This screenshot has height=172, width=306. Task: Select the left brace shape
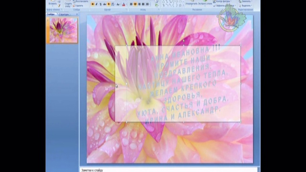[x=173, y=5]
